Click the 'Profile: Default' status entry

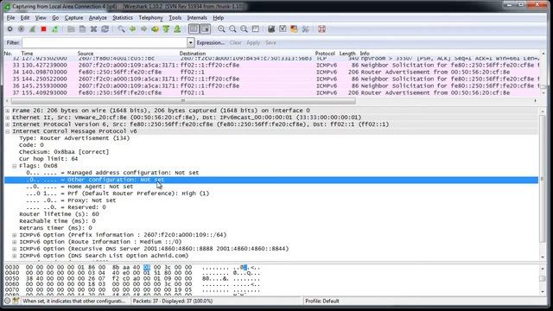point(322,301)
